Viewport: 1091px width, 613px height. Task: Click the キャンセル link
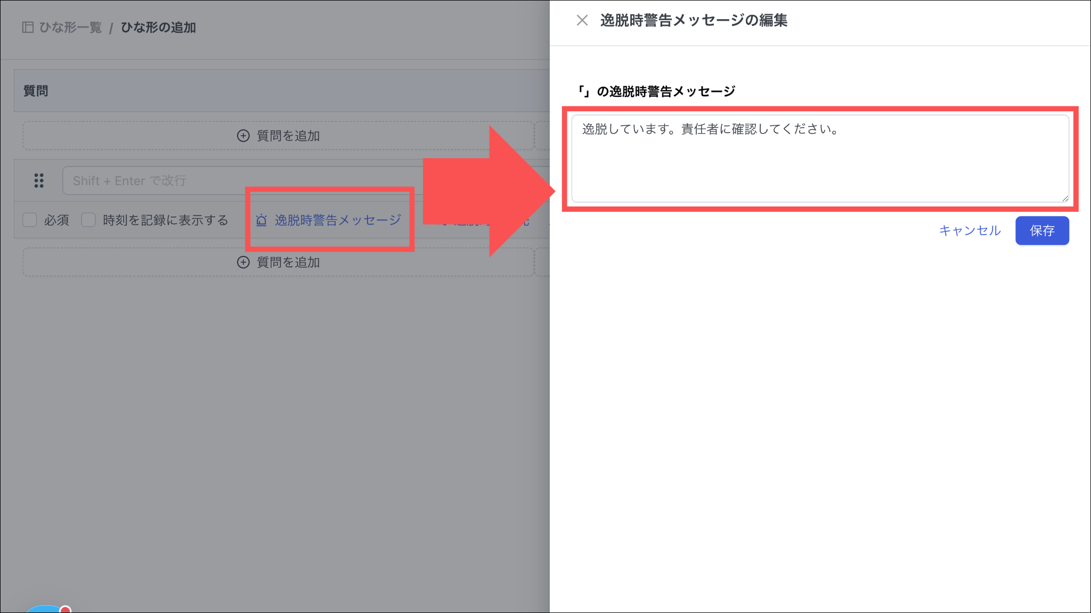970,230
